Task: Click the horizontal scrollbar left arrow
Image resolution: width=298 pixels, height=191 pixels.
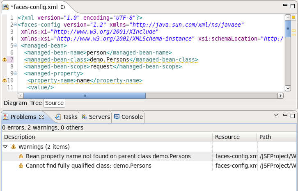Action: pos(21,95)
